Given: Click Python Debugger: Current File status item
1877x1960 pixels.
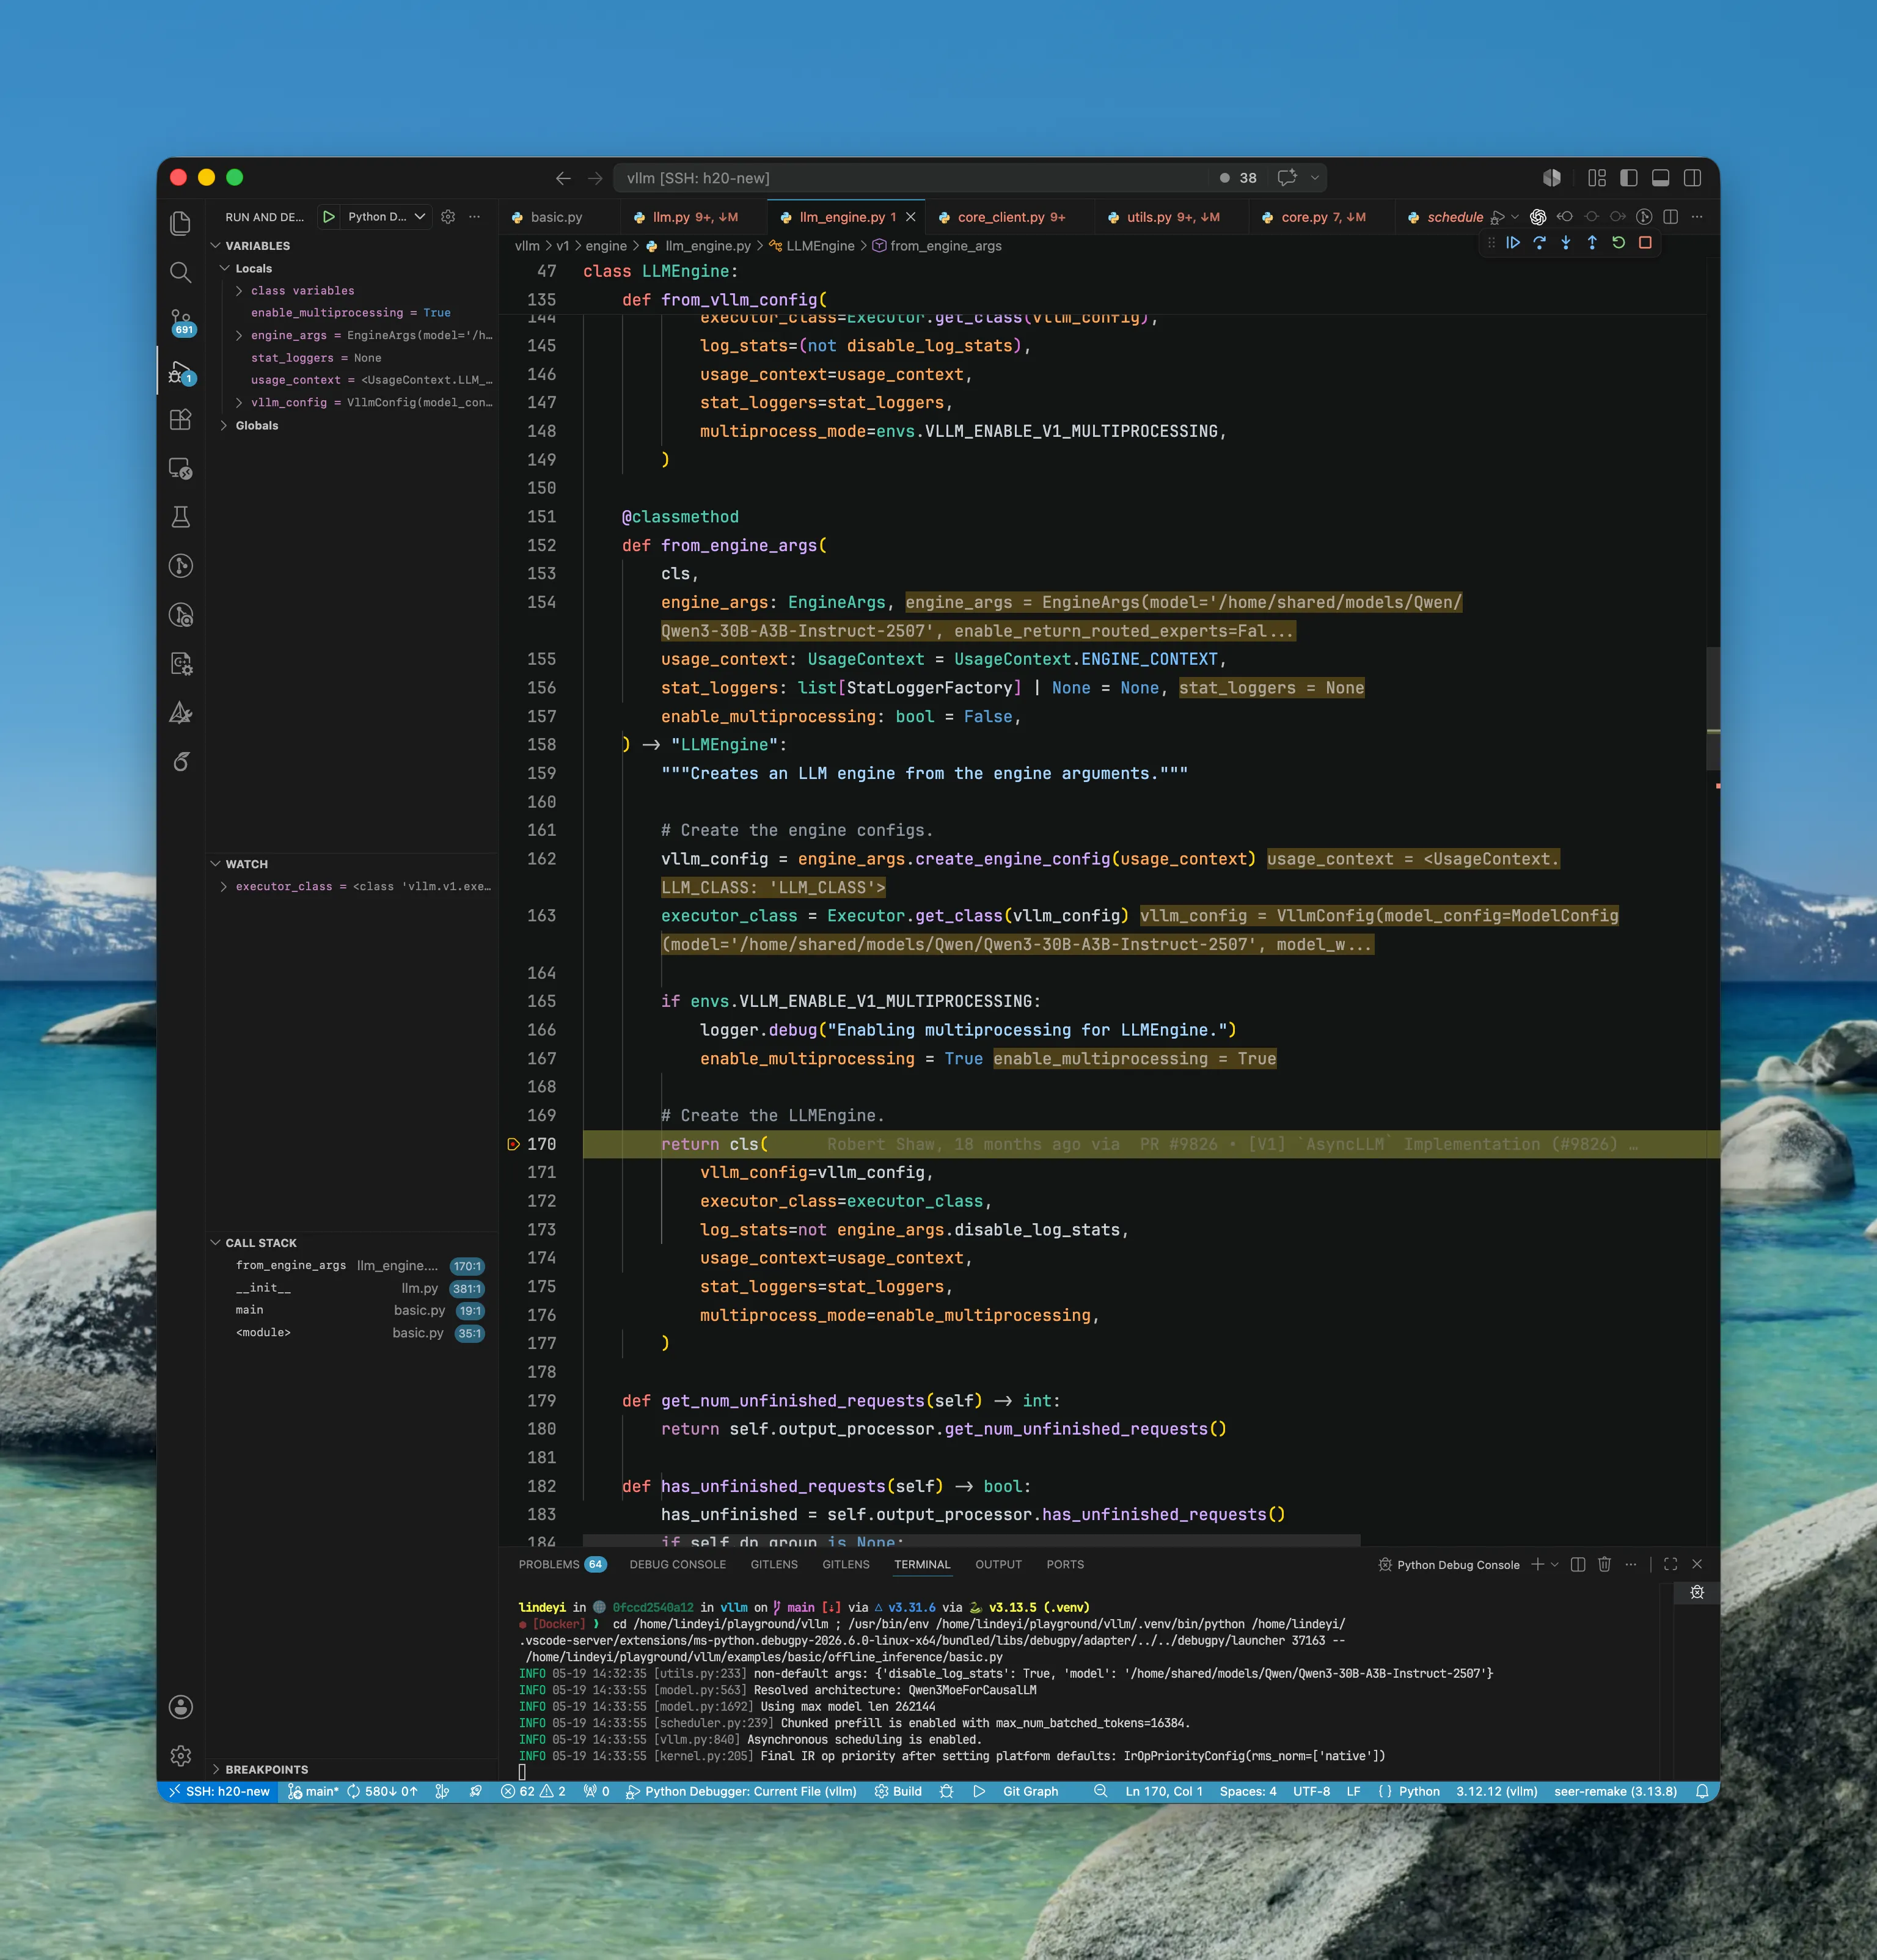Looking at the screenshot, I should click(x=741, y=1791).
